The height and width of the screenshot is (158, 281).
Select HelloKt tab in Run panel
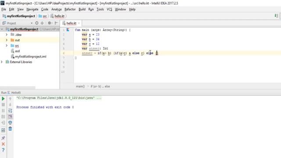[16, 93]
